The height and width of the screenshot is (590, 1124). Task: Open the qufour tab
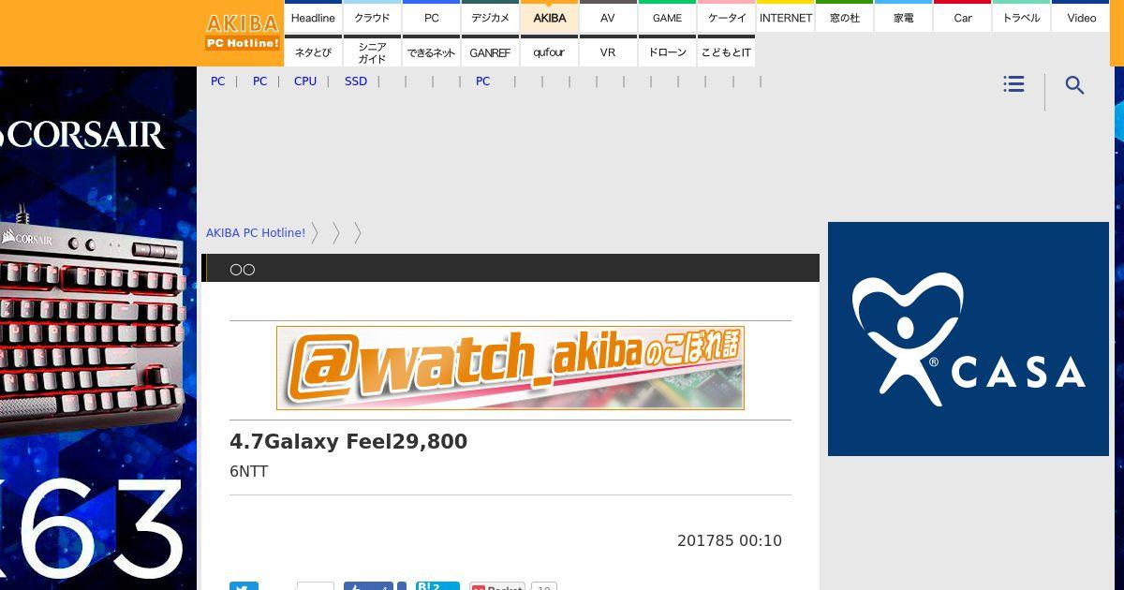[549, 52]
